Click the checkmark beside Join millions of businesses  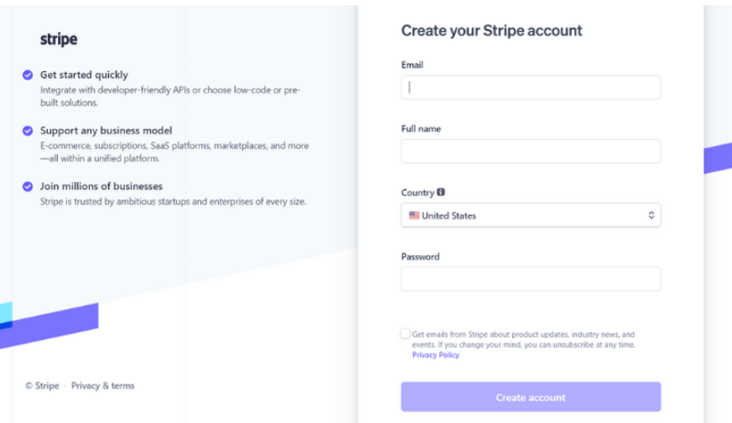[x=28, y=186]
